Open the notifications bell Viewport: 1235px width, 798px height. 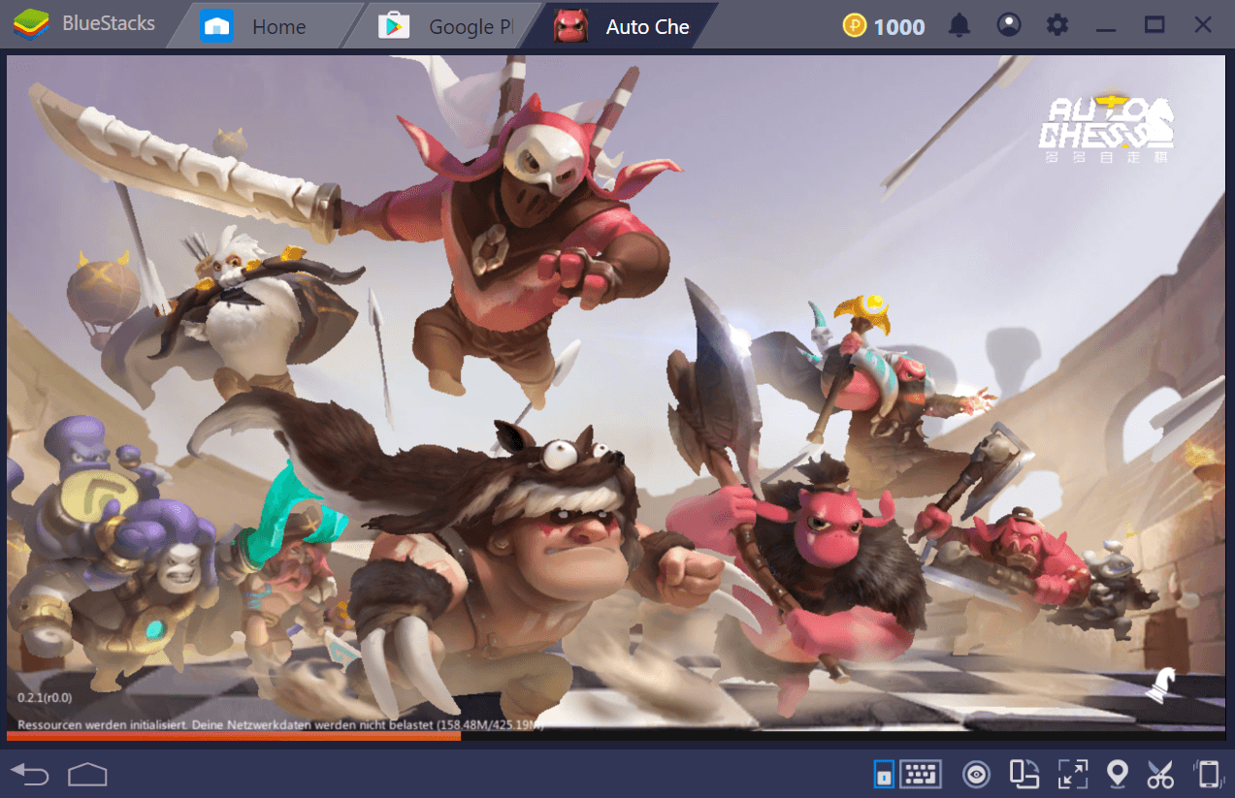click(x=959, y=25)
